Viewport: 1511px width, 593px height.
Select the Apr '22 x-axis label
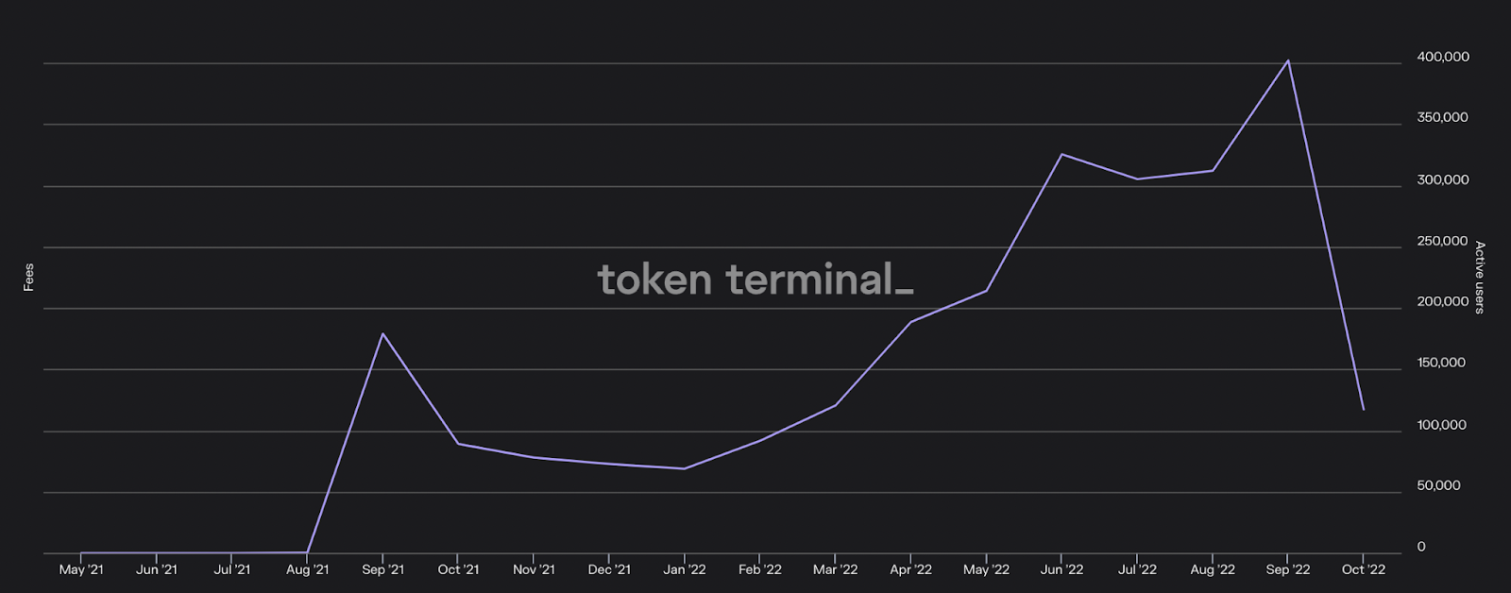pyautogui.click(x=910, y=569)
